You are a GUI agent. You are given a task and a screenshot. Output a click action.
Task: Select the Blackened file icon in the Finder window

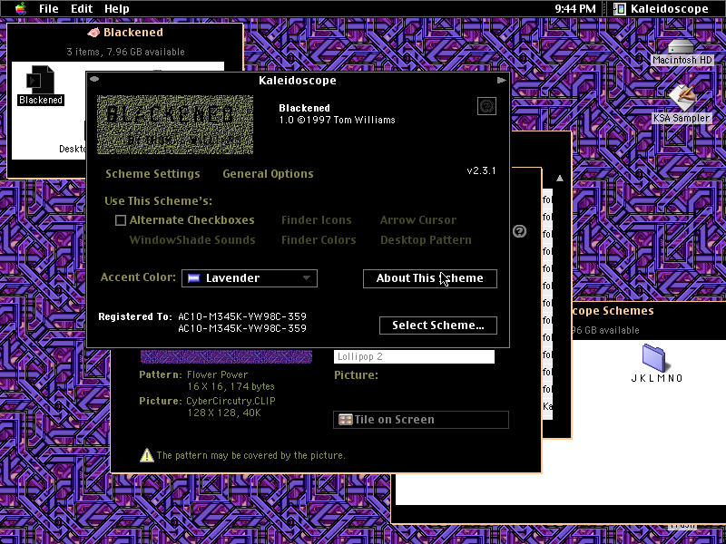tap(40, 79)
